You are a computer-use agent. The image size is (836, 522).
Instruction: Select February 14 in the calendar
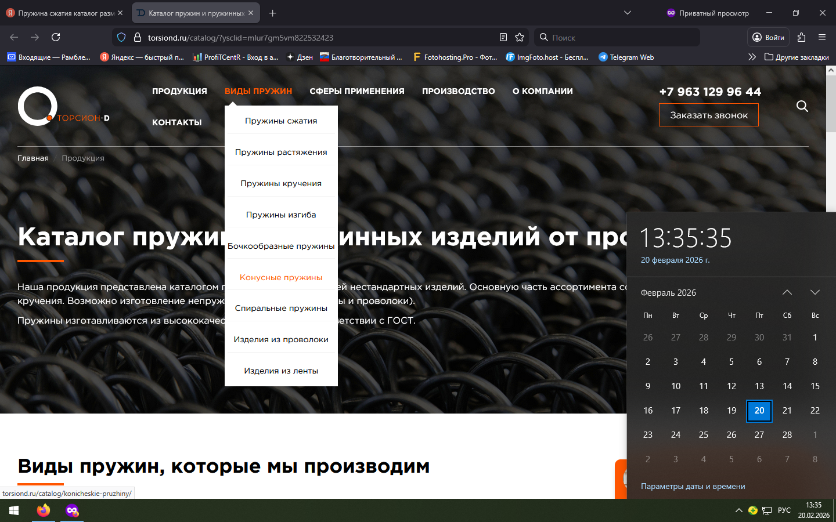coord(787,386)
